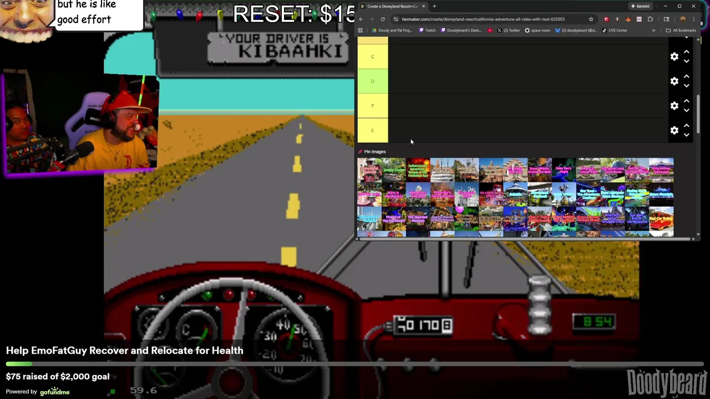
Task: Click the Pin Images pushpin icon
Action: click(360, 151)
